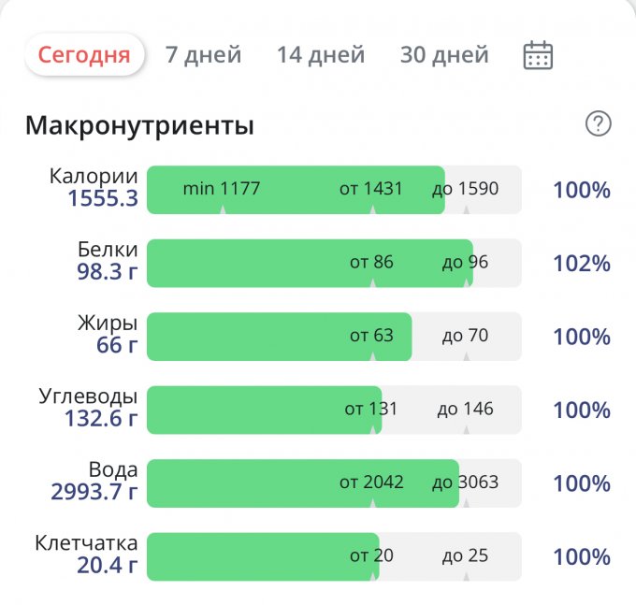Select the Сегодня tab
This screenshot has height=605, width=636.
coord(84,54)
